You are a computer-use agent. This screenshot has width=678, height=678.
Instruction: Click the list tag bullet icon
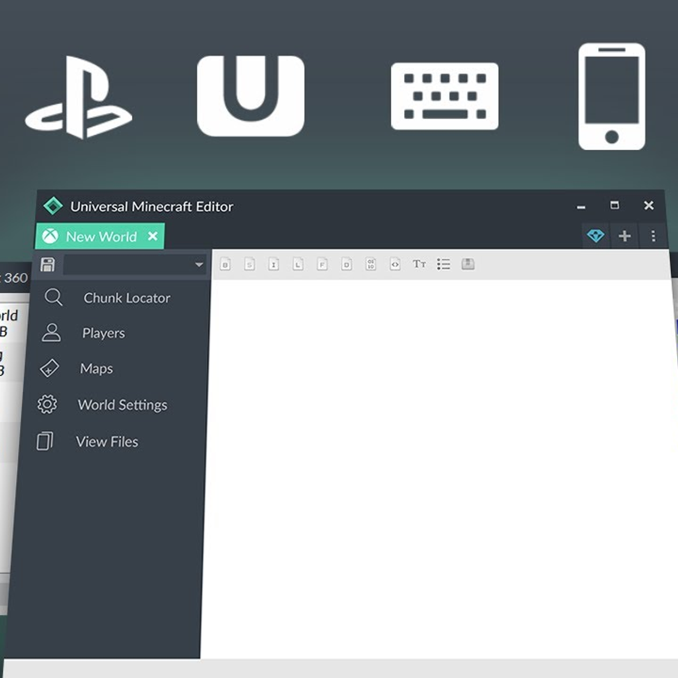tap(443, 264)
